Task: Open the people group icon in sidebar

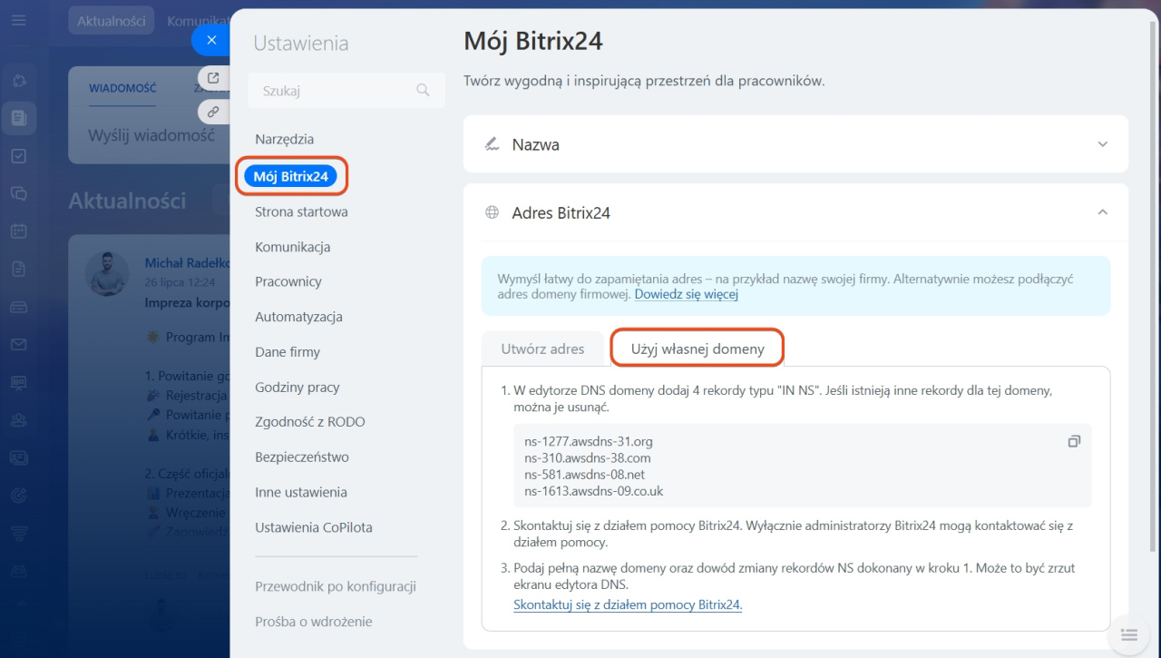Action: click(19, 420)
